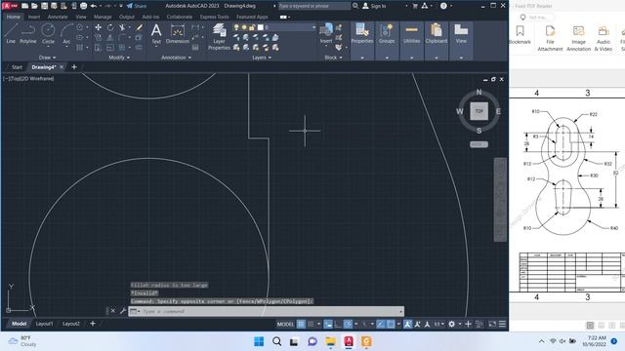Expand the Annotation panel dropdown
This screenshot has height=351, width=625.
(176, 58)
